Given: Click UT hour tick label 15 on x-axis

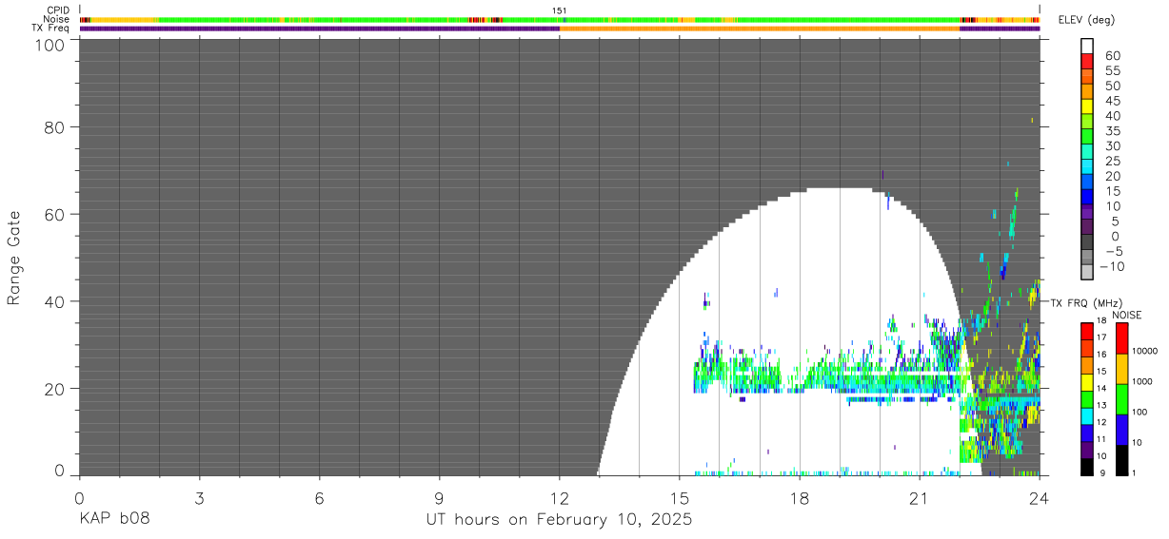Looking at the screenshot, I should point(680,497).
